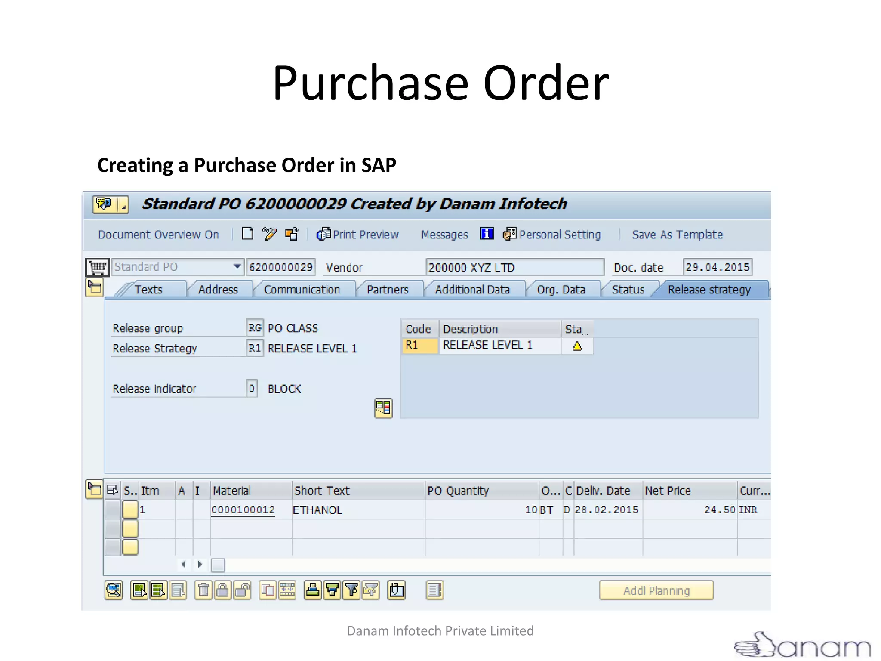Click the Doc. date field 29.04.2015
Viewport: 881px width, 661px height.
717,267
